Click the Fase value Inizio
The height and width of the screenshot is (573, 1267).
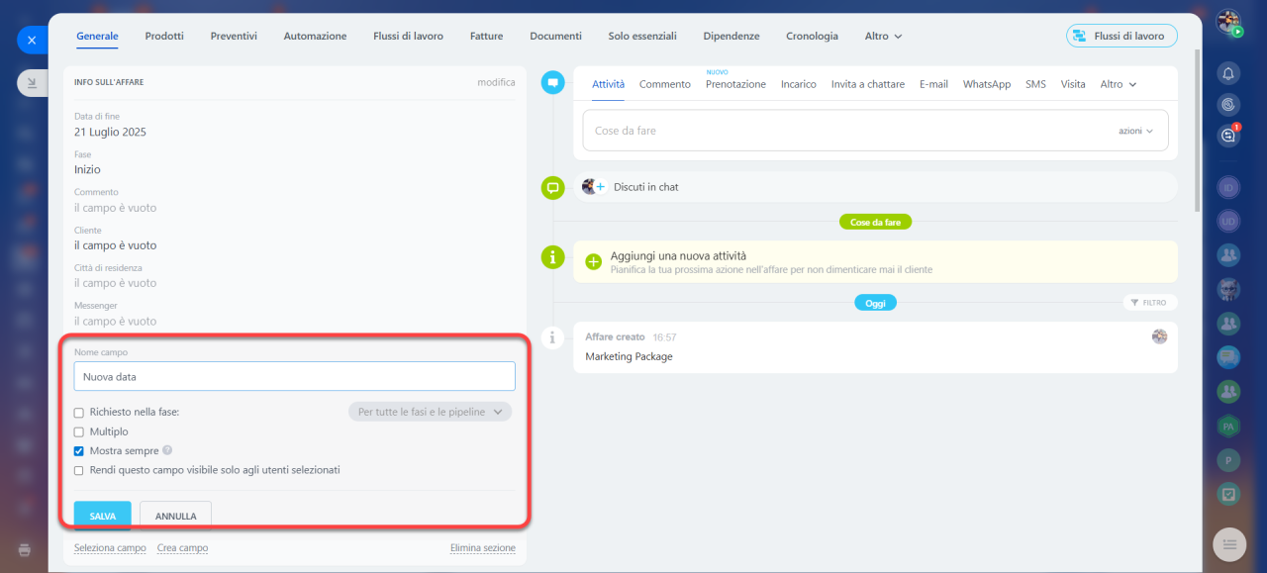click(87, 169)
